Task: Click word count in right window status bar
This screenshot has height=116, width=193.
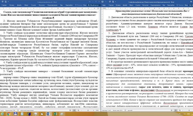Action: (118, 110)
